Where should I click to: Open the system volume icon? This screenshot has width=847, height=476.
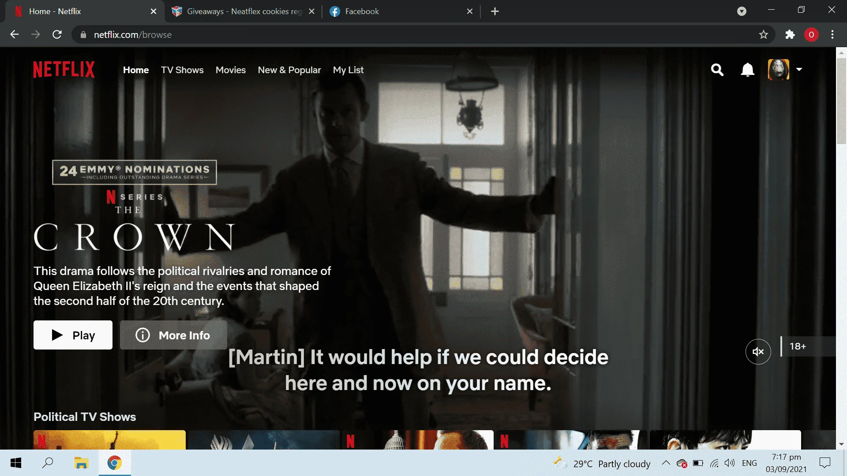pyautogui.click(x=730, y=463)
